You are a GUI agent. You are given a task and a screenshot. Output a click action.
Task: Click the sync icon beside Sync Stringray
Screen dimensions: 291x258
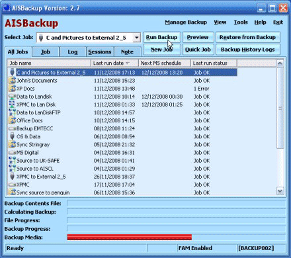click(x=12, y=144)
